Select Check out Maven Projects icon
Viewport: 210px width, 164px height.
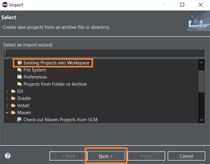[x=19, y=120]
